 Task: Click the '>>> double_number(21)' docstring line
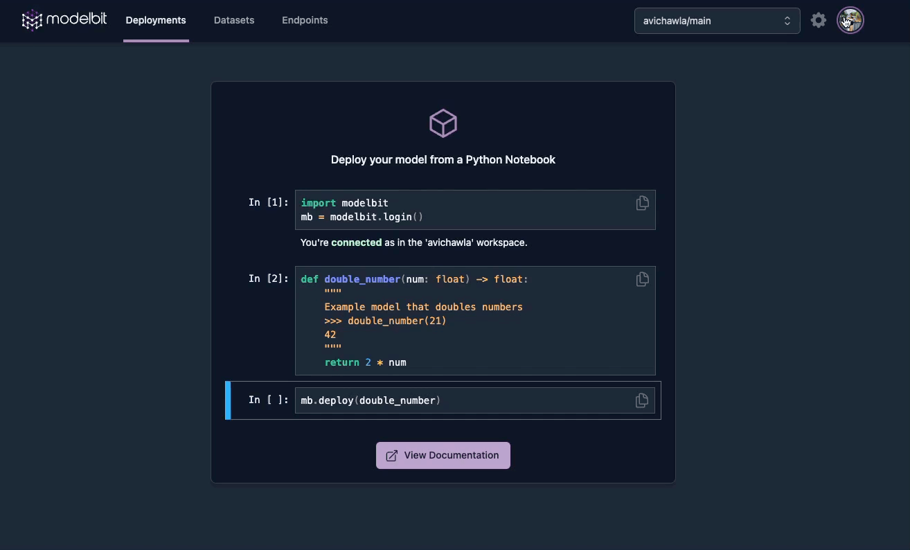[x=385, y=321]
